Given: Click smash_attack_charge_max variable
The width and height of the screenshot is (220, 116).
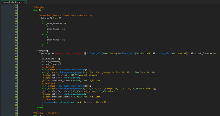Looking at the screenshot, I should (x=69, y=53).
